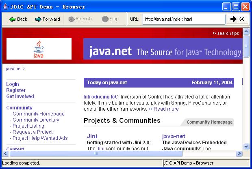Open the Login link
Image resolution: width=252 pixels, height=169 pixels.
pyautogui.click(x=13, y=84)
